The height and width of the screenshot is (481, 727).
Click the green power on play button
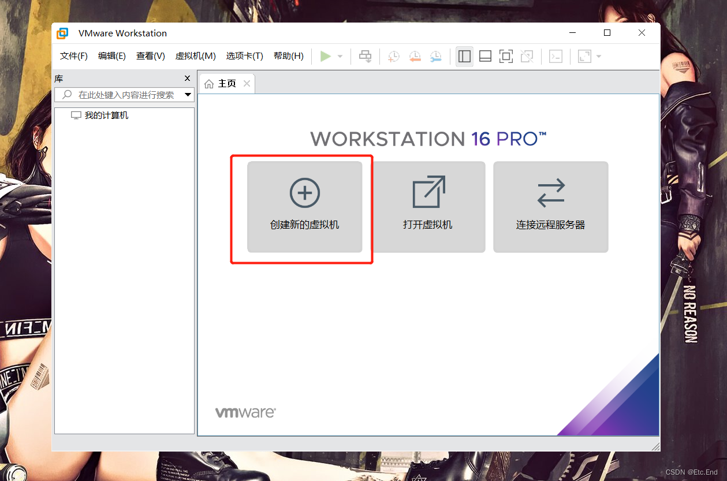326,56
